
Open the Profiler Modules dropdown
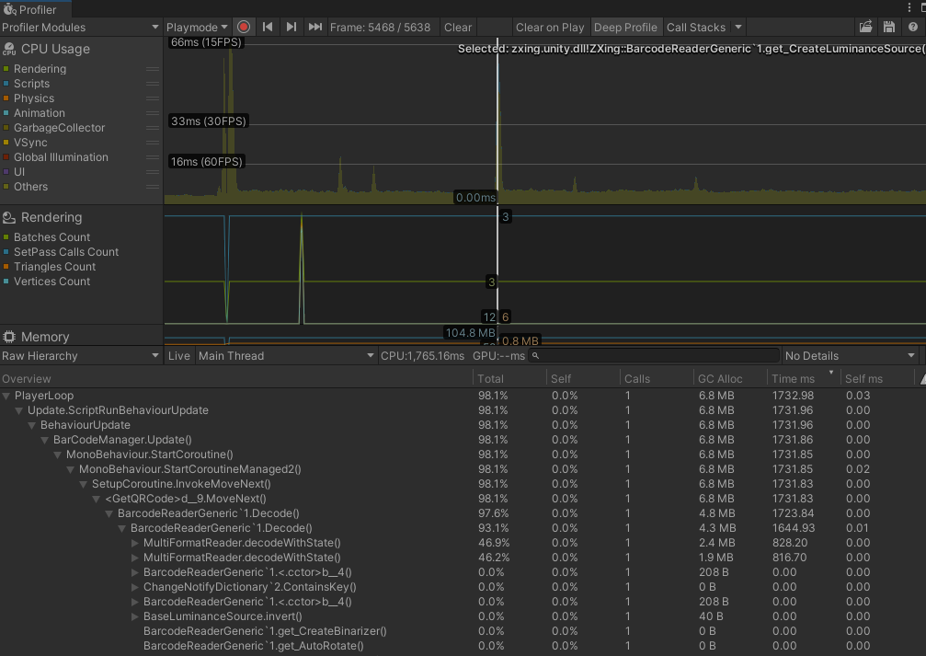point(81,27)
